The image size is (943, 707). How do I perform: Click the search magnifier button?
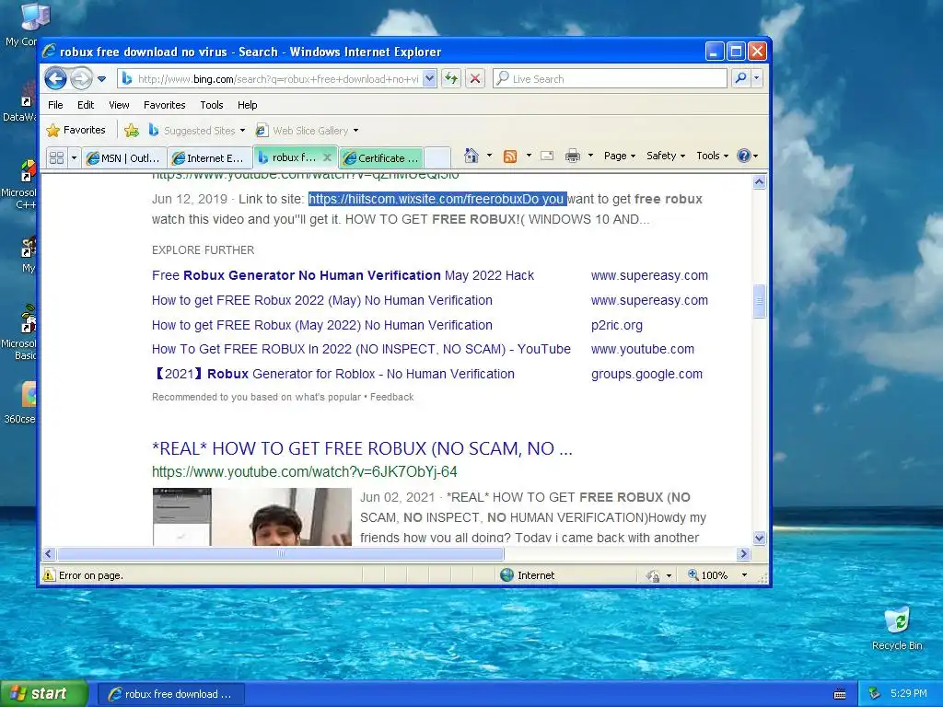click(741, 78)
